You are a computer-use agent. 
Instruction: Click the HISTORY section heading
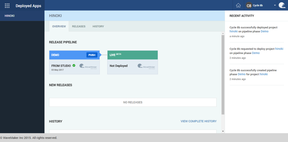click(56, 121)
